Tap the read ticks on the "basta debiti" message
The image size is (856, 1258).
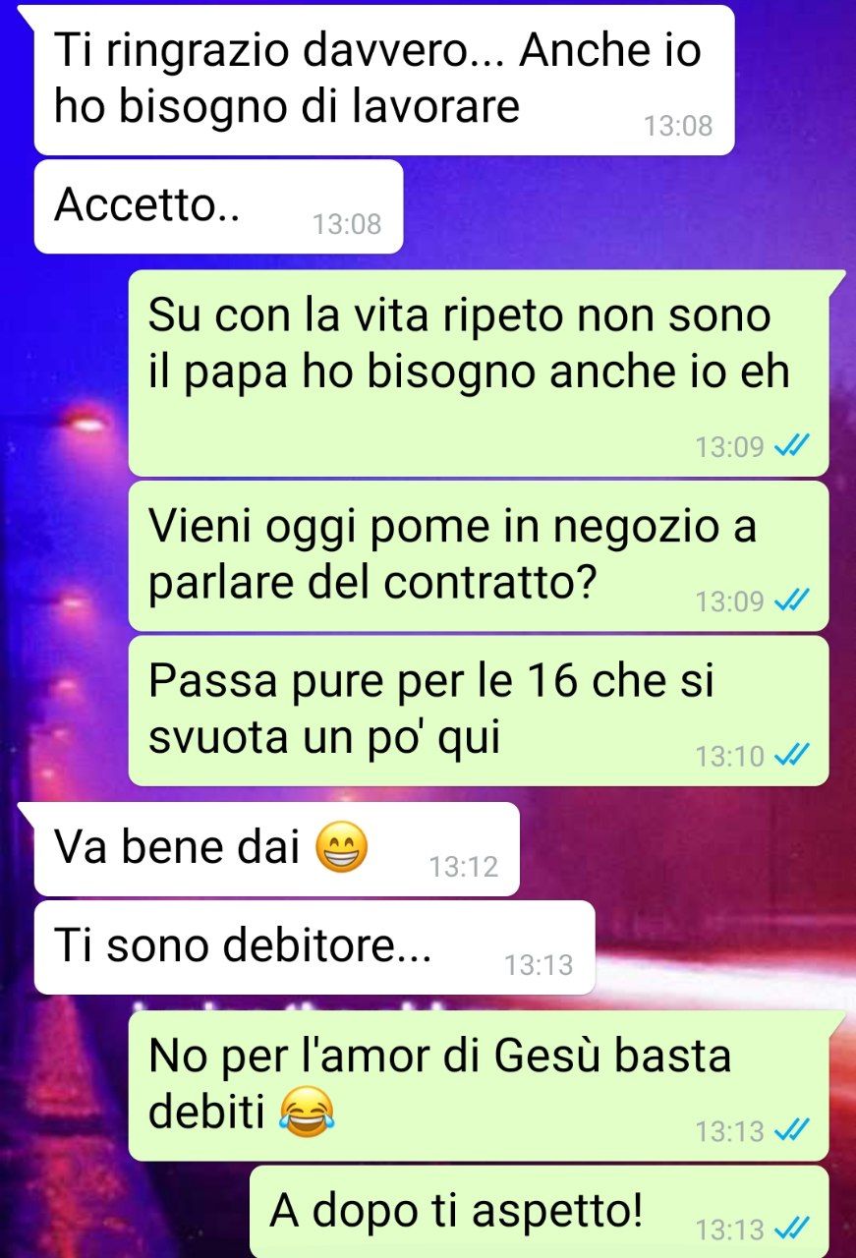click(790, 1130)
